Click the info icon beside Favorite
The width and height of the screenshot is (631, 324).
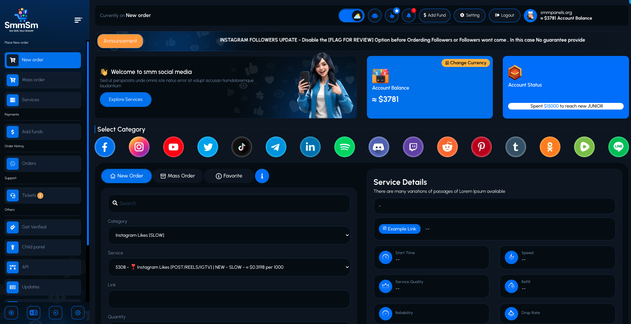tap(262, 176)
